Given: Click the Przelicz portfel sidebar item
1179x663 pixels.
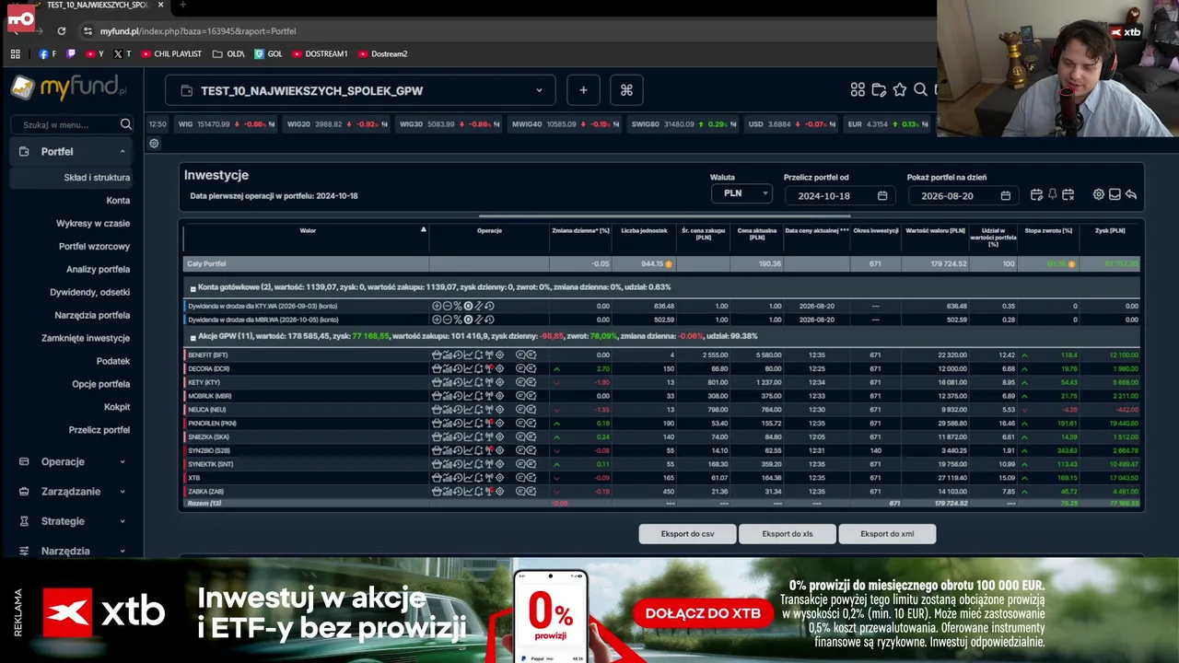Looking at the screenshot, I should (99, 430).
